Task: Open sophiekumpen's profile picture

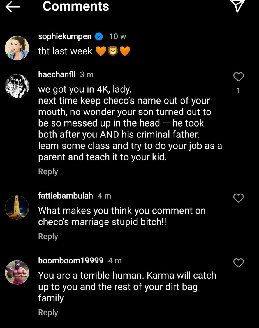Action: [x=17, y=48]
